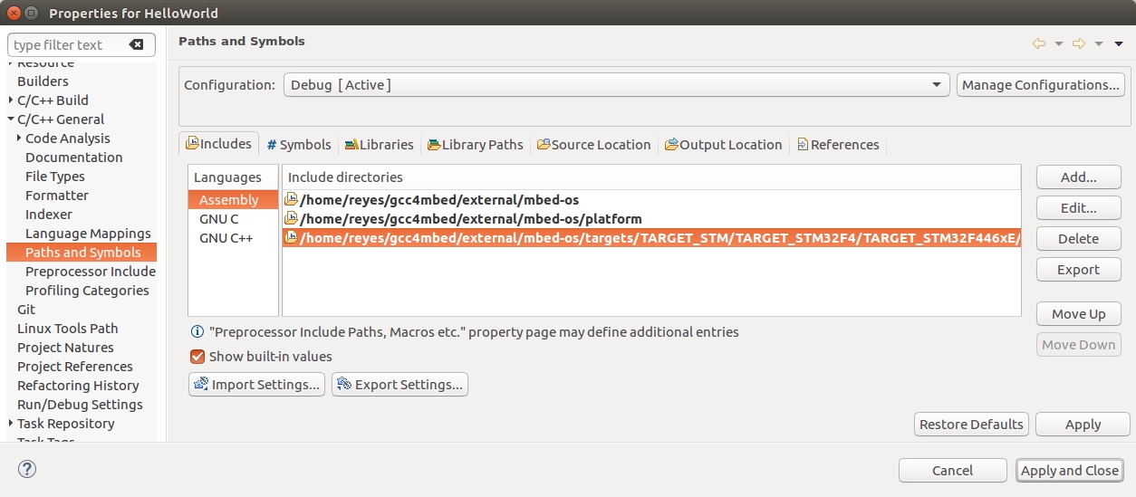Image resolution: width=1136 pixels, height=497 pixels.
Task: Select GNU C++ in Languages list
Action: tap(226, 238)
